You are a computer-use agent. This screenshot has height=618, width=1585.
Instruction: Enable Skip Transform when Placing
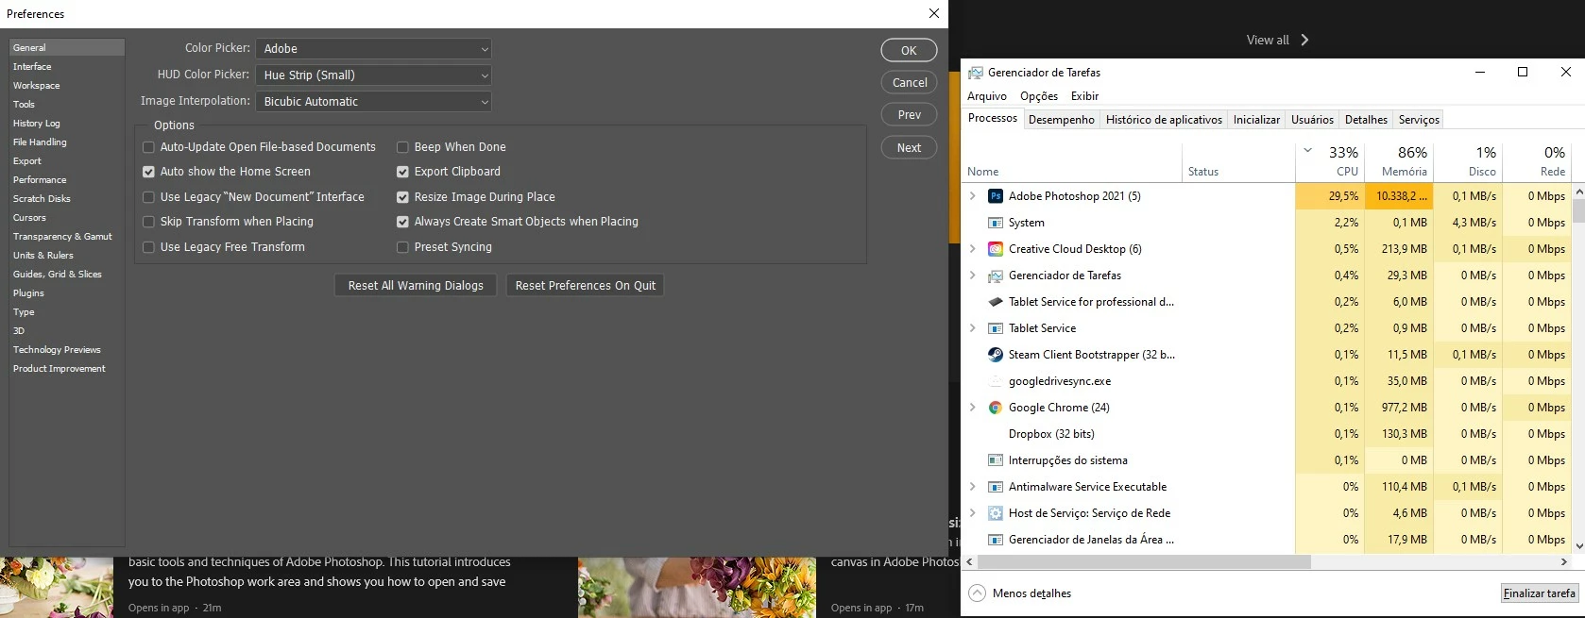[148, 222]
